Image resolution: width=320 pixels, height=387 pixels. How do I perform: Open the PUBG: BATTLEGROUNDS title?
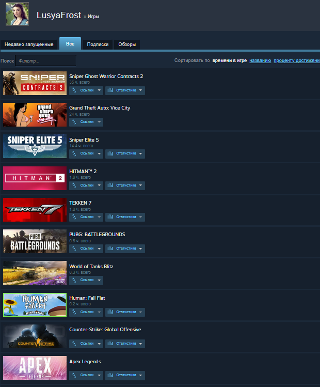pyautogui.click(x=97, y=235)
